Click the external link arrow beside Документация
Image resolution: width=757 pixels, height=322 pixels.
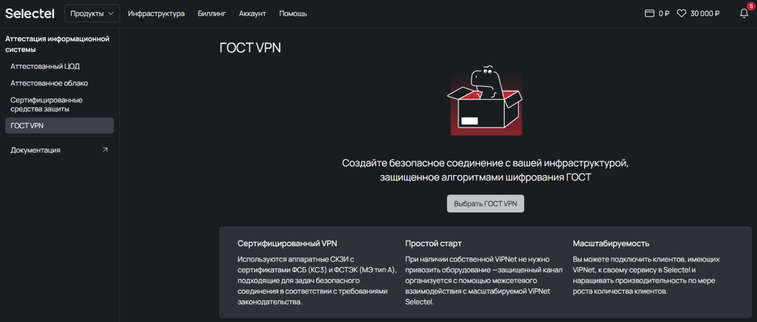pos(105,150)
